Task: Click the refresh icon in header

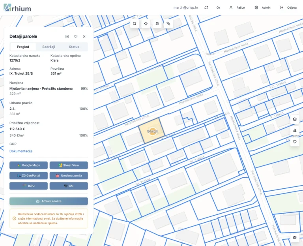Action: (x=206, y=8)
